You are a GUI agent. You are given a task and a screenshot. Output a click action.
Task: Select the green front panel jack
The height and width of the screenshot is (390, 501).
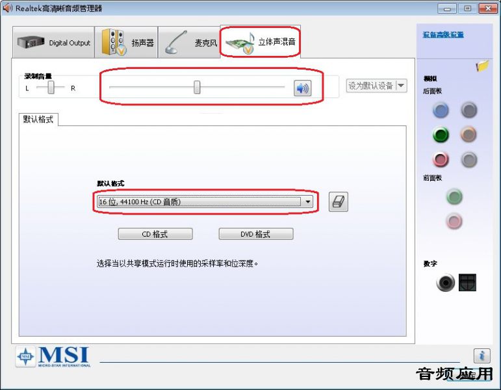tap(454, 196)
